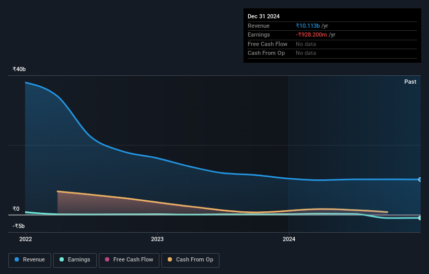Click the Cash From Op tooltip row label
429x274 pixels.
pyautogui.click(x=266, y=53)
